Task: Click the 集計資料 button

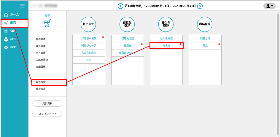Action: (x=47, y=103)
